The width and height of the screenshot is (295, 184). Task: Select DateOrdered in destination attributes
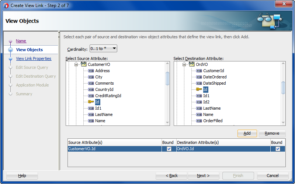[215, 77]
